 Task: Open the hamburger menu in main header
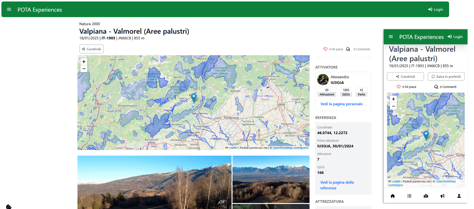[x=9, y=9]
